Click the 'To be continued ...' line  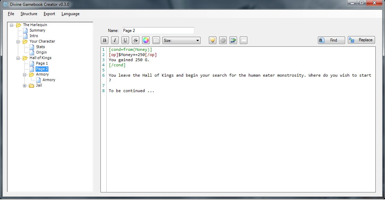coord(131,91)
